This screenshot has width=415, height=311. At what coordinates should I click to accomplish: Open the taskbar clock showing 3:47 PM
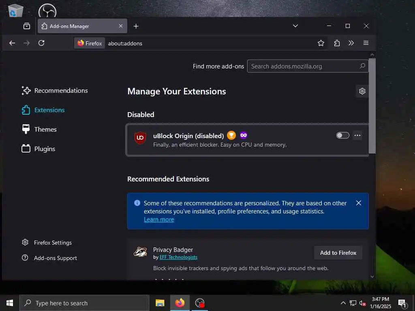(x=380, y=303)
